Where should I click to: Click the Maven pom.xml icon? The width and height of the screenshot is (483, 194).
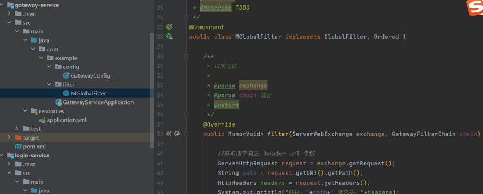point(18,147)
